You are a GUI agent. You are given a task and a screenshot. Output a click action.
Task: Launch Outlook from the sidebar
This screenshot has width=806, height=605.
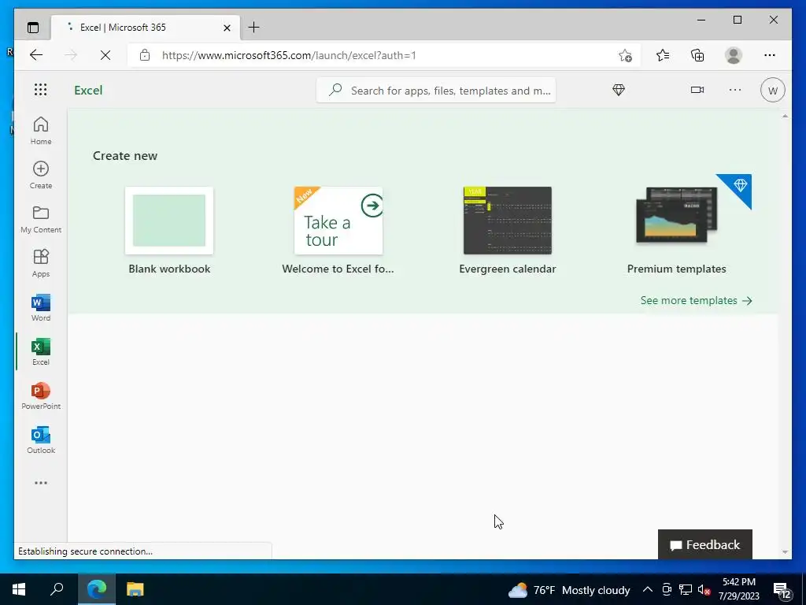pyautogui.click(x=41, y=440)
